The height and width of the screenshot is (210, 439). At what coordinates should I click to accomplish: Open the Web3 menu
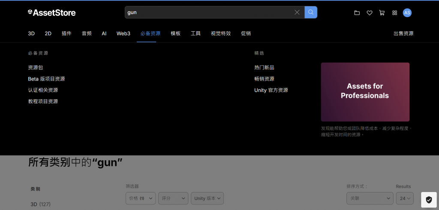123,33
